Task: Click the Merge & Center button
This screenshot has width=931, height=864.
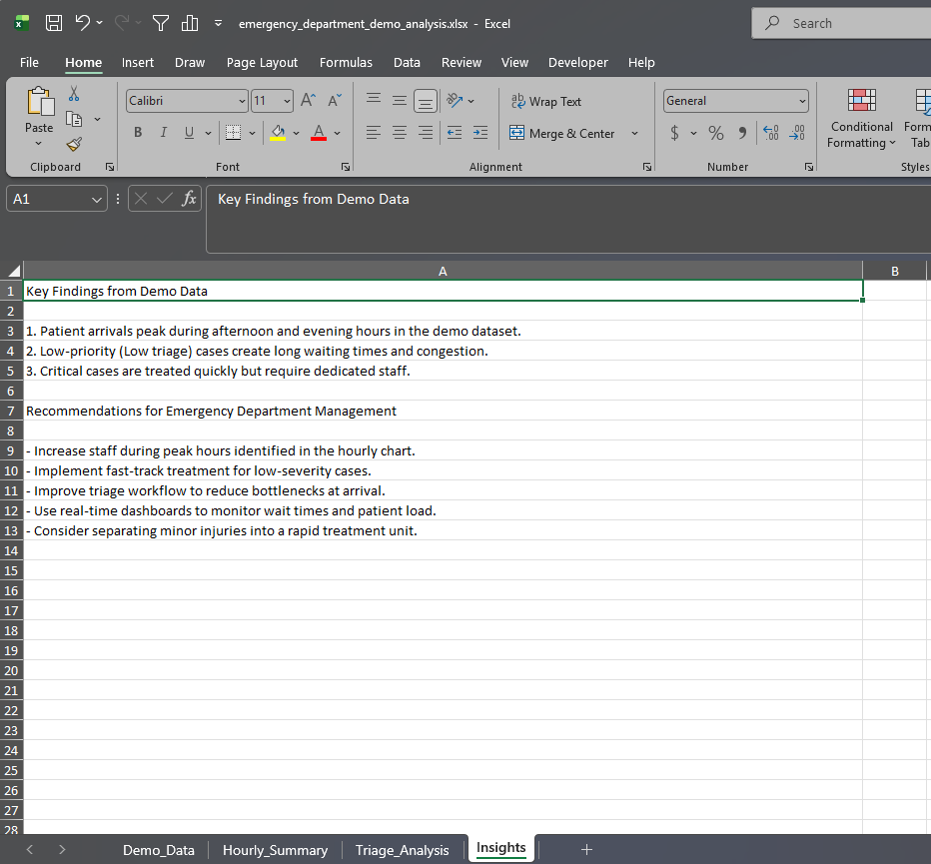Action: point(562,133)
